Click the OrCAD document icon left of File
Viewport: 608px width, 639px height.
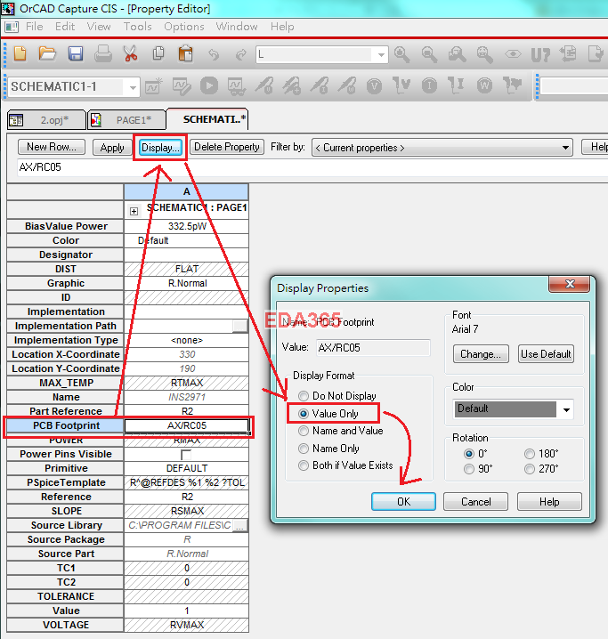[12, 27]
